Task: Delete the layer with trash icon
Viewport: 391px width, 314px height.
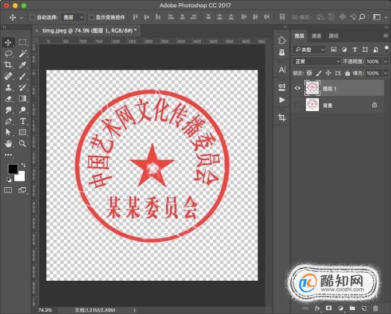Action: pos(376,308)
